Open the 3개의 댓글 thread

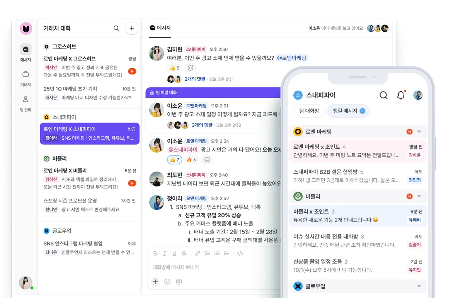tap(202, 125)
